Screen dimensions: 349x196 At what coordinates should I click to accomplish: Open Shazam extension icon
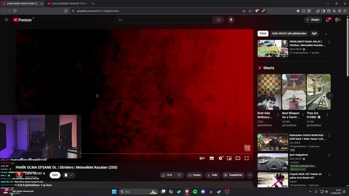[x=298, y=11]
